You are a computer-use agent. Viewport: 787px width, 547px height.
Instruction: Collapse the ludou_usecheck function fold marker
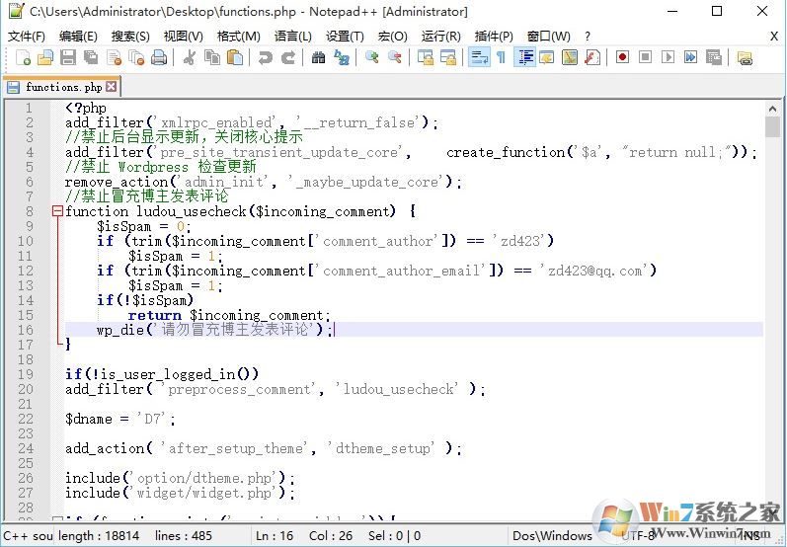coord(57,211)
